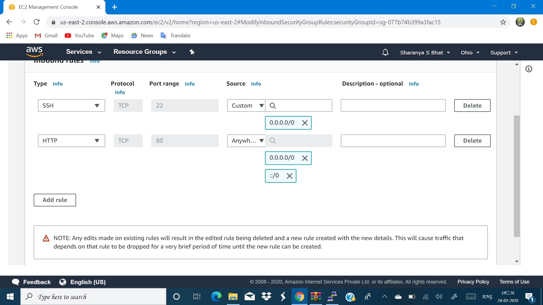Viewport: 543px width, 305px height.
Task: Bookmark this page with the star icon
Action: 503,22
